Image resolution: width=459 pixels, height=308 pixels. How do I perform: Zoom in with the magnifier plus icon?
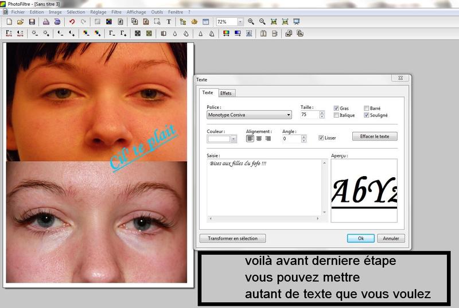coord(251,22)
